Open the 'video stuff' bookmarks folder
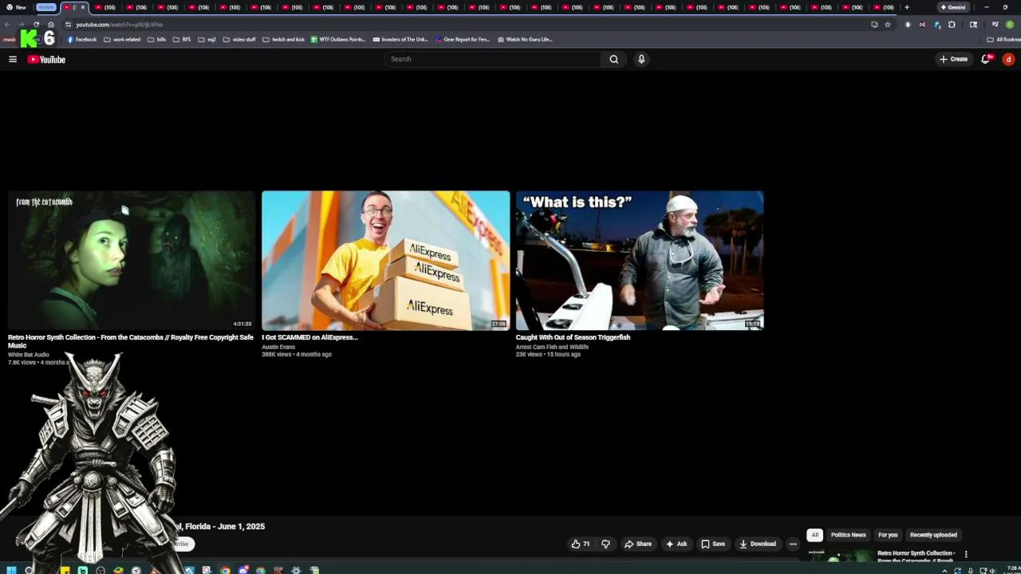This screenshot has width=1021, height=574. [239, 39]
